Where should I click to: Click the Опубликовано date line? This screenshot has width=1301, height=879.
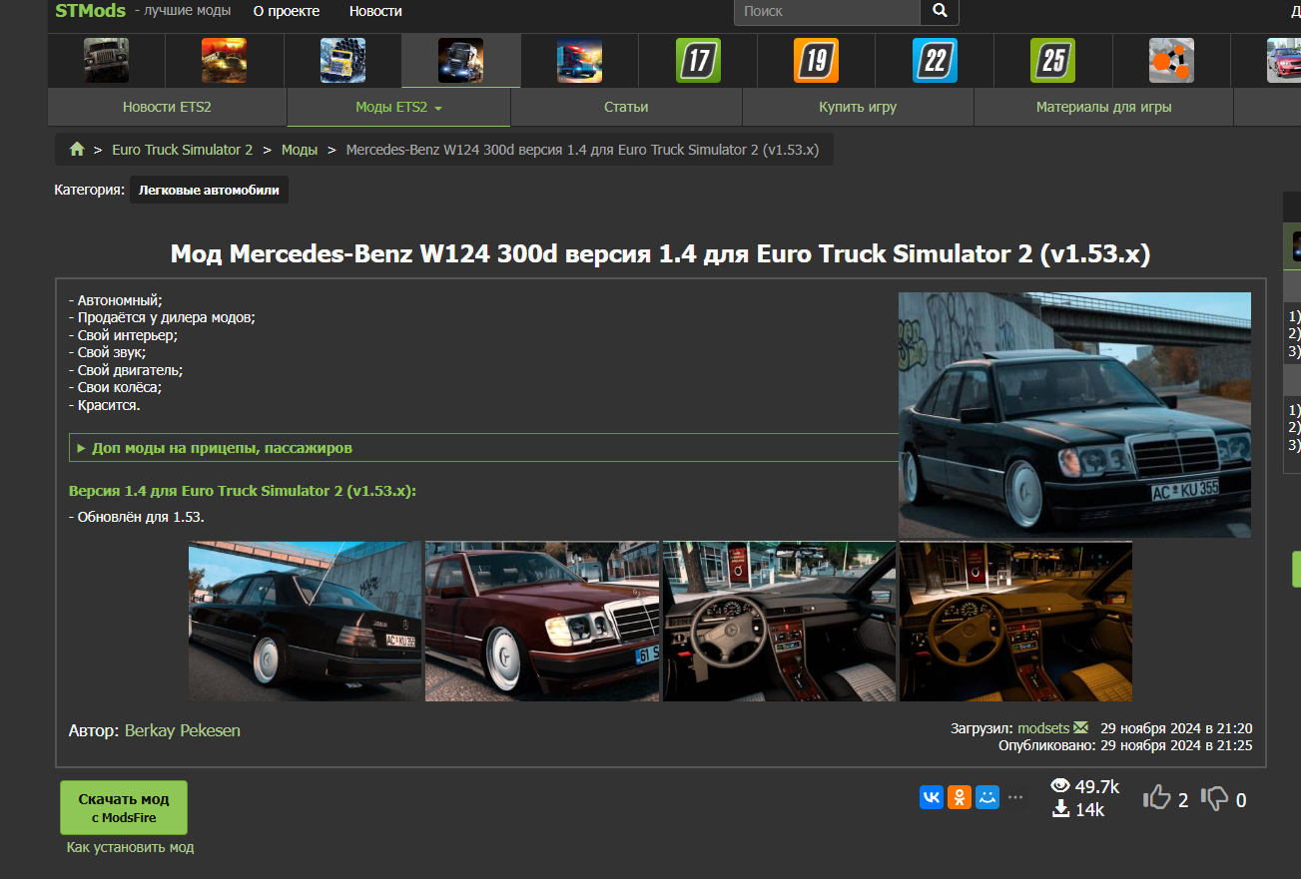(x=1125, y=745)
